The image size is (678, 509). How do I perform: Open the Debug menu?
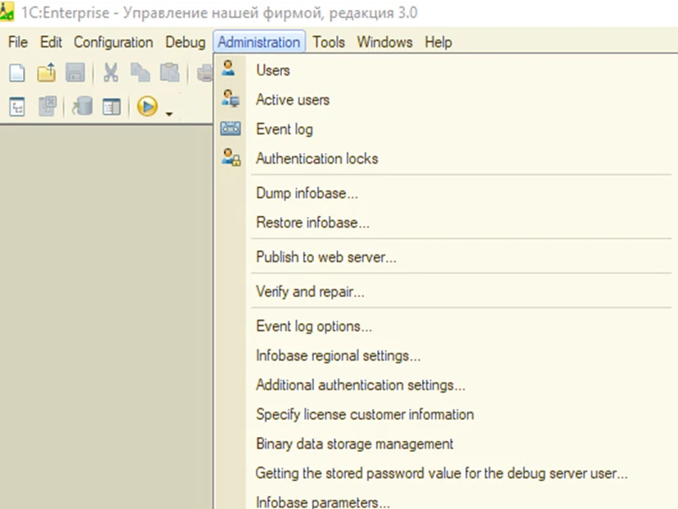[186, 42]
